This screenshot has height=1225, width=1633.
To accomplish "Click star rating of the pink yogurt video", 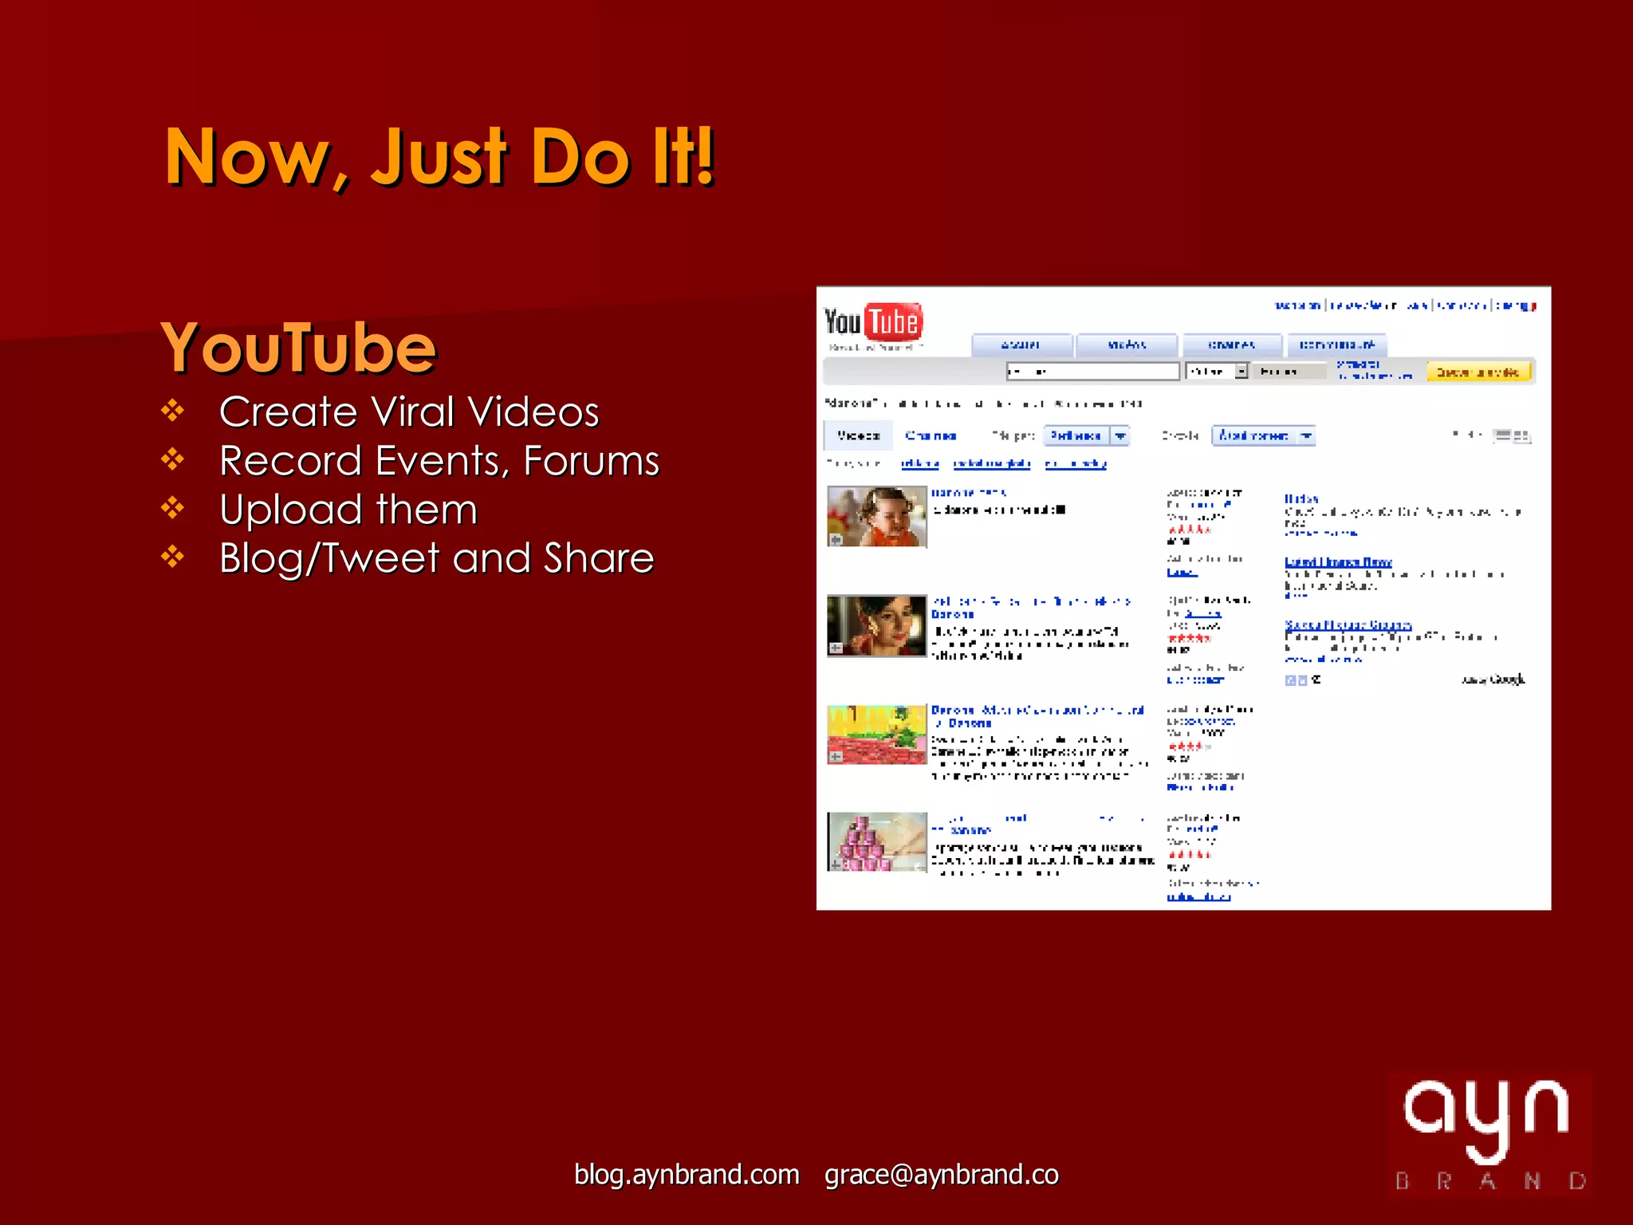I will (x=1189, y=855).
